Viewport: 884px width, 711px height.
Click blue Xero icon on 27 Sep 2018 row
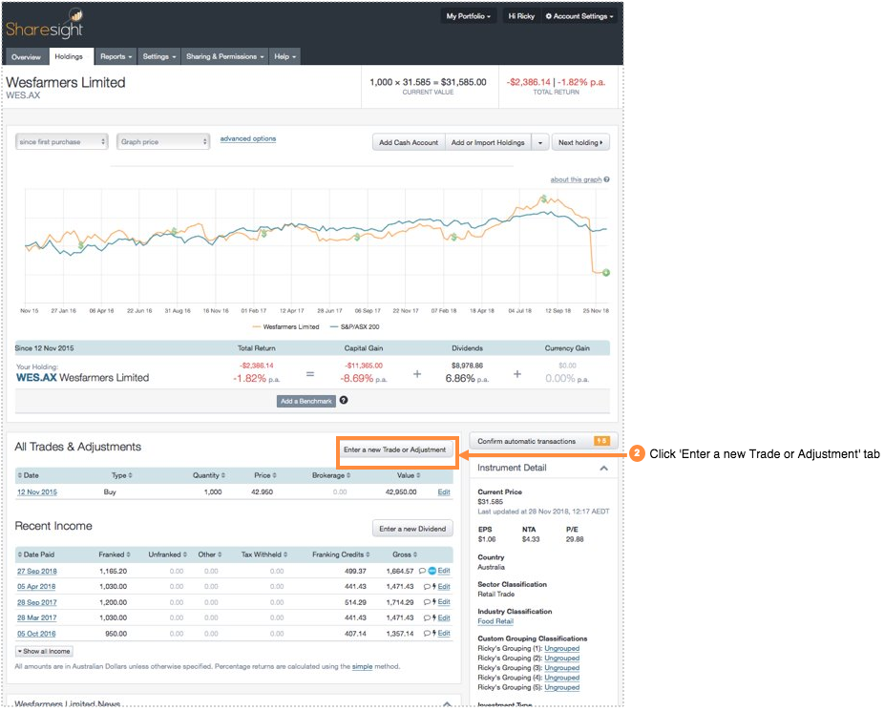[x=431, y=571]
